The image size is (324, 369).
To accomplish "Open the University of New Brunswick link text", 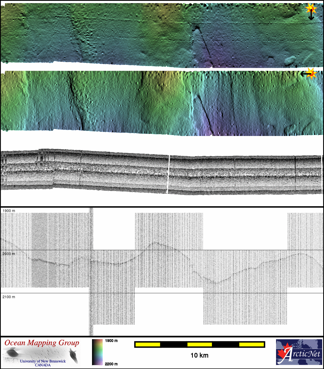I will (43, 361).
